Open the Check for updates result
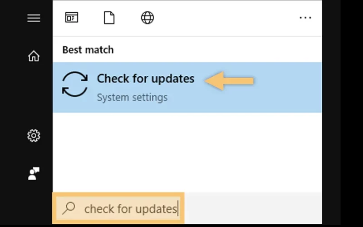The height and width of the screenshot is (227, 363). click(x=146, y=79)
